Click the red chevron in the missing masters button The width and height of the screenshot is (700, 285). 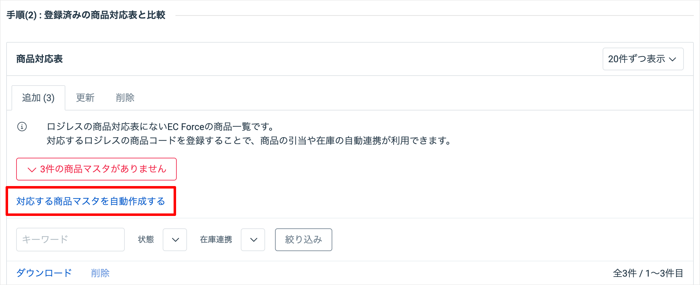tap(32, 170)
